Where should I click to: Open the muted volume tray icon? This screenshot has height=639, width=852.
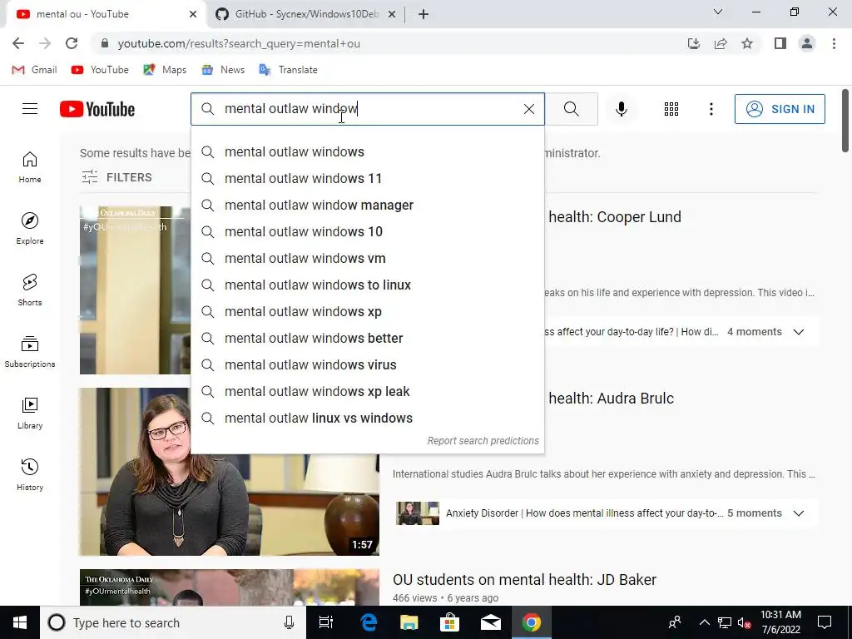click(745, 622)
